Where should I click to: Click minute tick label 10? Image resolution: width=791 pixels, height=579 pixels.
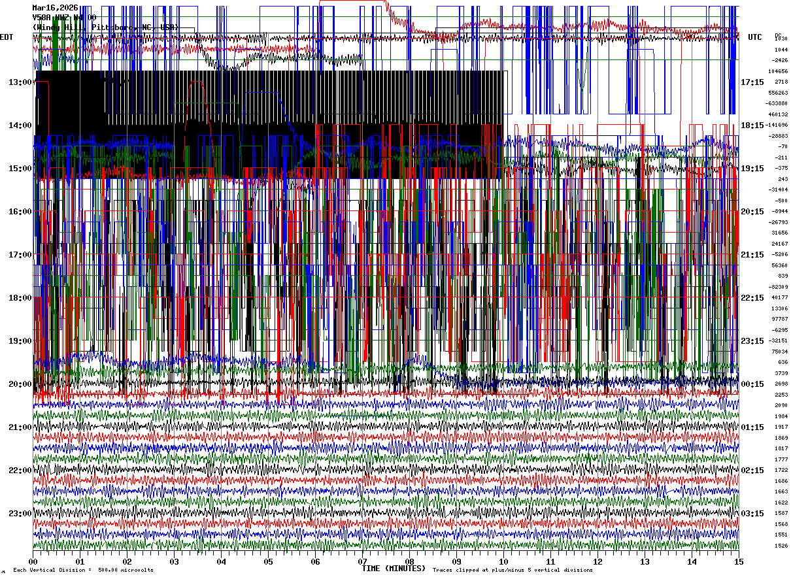[x=503, y=561]
